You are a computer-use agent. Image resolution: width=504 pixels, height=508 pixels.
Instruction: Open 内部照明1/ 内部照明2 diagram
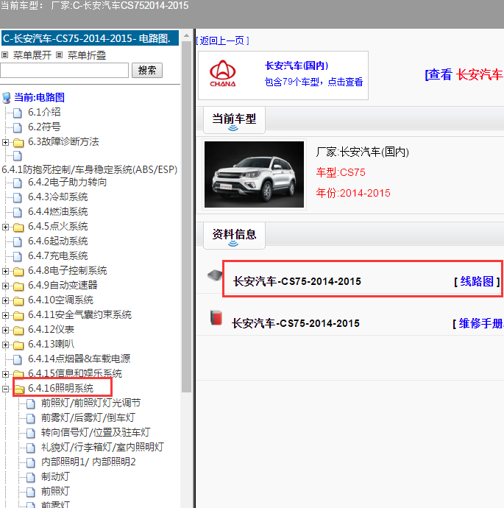pos(88,462)
